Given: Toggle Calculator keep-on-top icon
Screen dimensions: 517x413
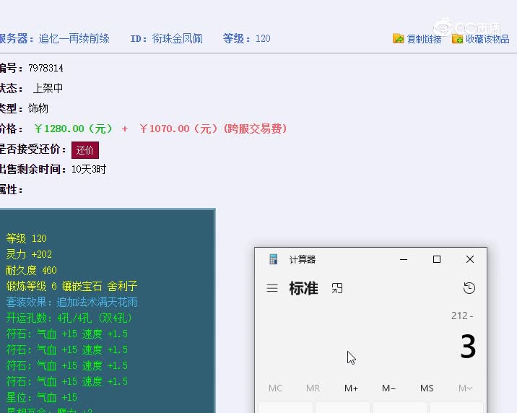Looking at the screenshot, I should pyautogui.click(x=337, y=288).
